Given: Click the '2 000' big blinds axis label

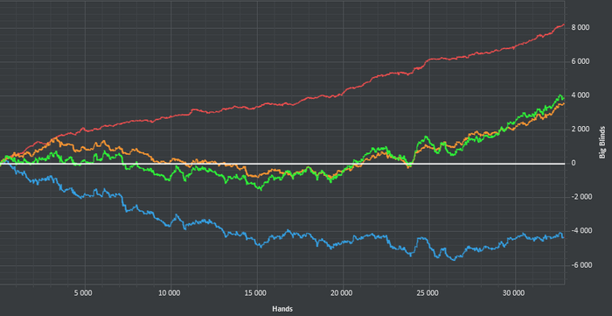Looking at the screenshot, I should click(x=581, y=130).
